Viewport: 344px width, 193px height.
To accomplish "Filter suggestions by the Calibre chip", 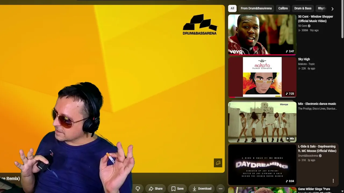I will tap(283, 8).
